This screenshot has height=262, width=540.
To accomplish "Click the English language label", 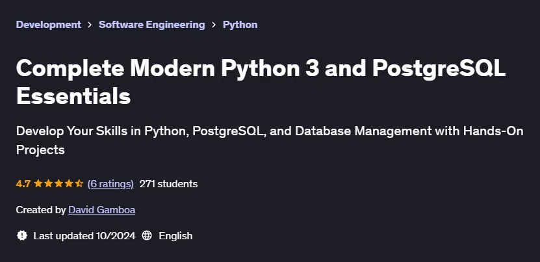I will (x=175, y=236).
